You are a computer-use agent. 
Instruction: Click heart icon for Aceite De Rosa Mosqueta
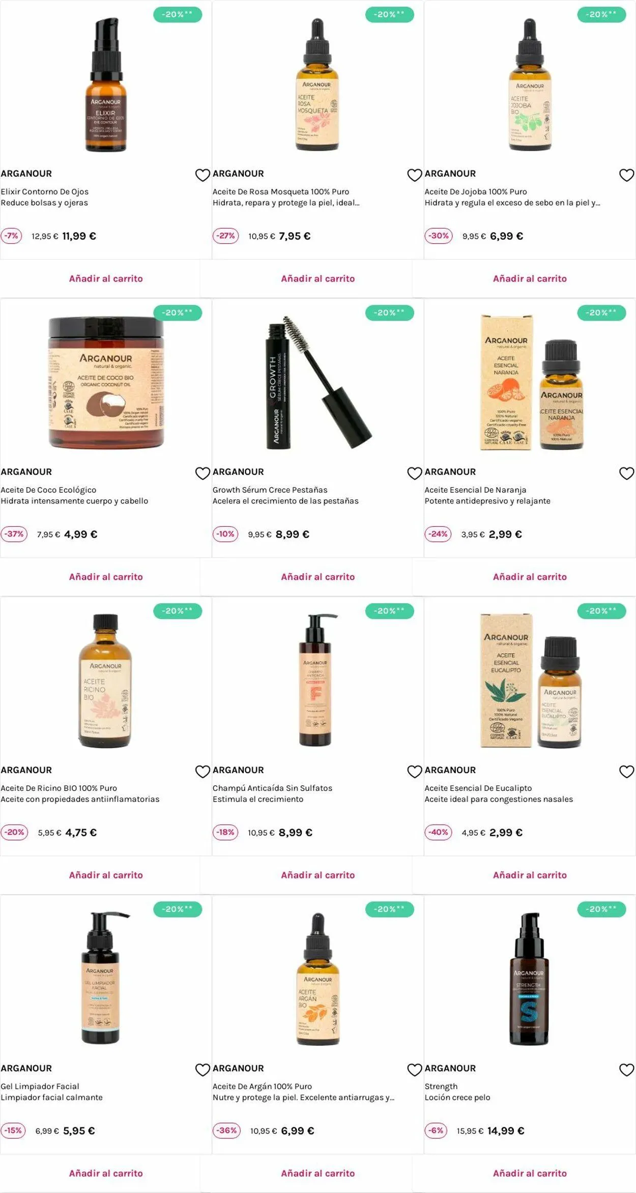click(x=415, y=175)
